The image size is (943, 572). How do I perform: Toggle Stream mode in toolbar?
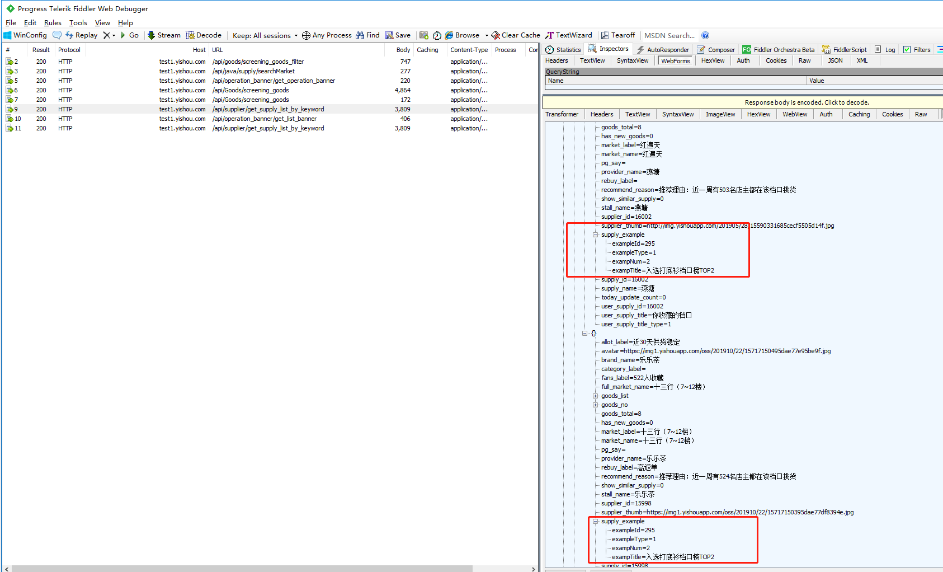coord(164,35)
